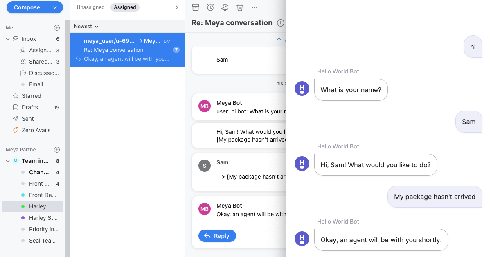Mute conversation notifications with the bell icon
The height and width of the screenshot is (257, 491).
(x=224, y=7)
